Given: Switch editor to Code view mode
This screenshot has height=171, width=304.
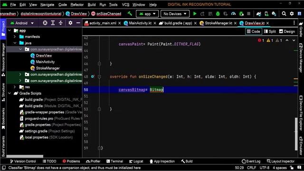Looking at the screenshot, I should (253, 31).
